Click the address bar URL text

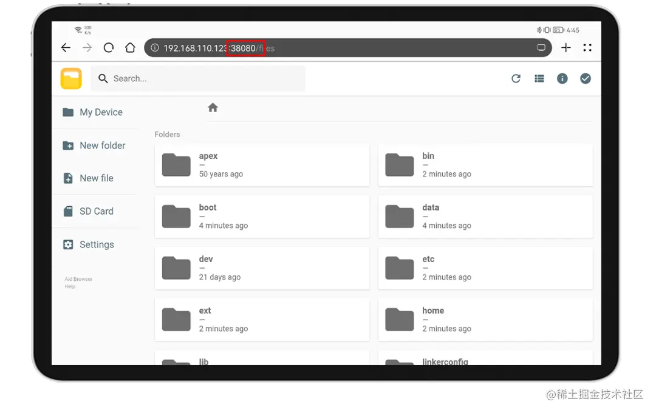click(219, 48)
